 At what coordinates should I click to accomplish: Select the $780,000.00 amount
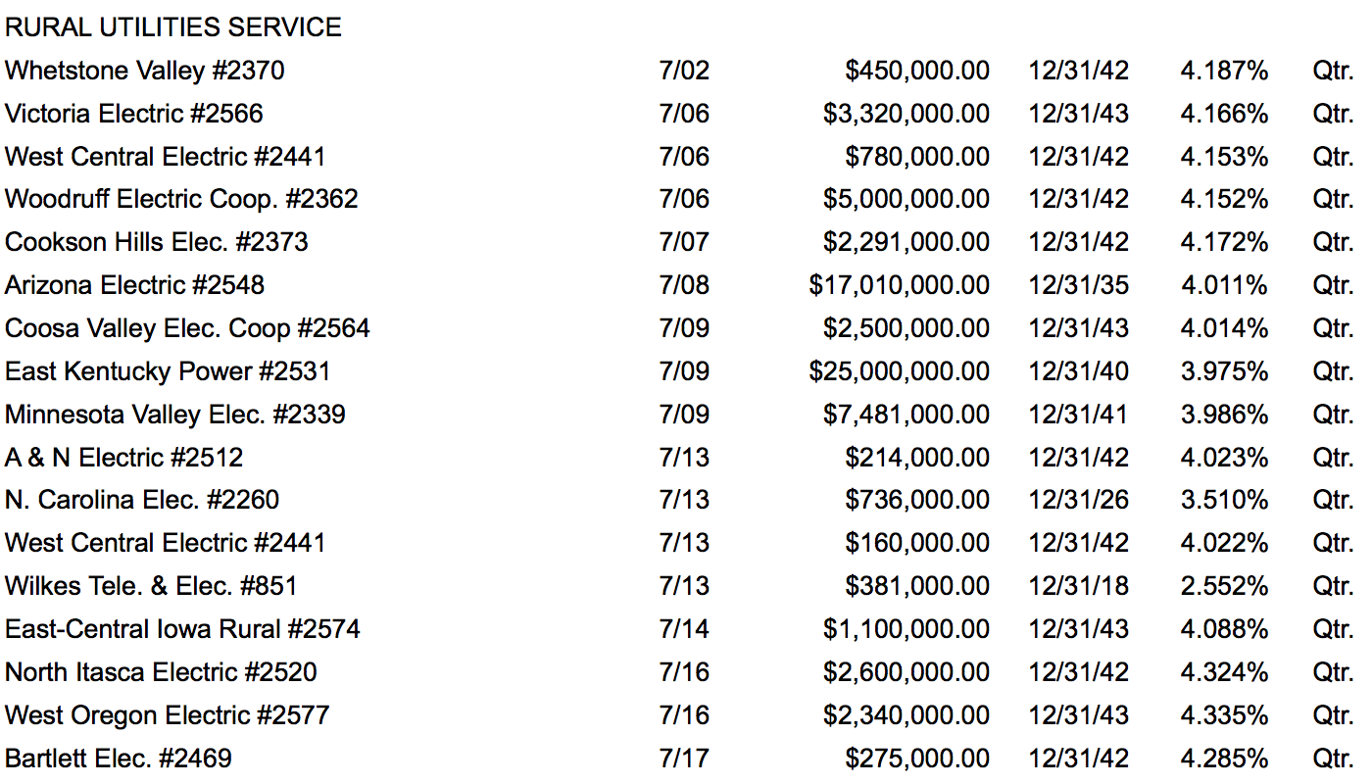coord(917,157)
